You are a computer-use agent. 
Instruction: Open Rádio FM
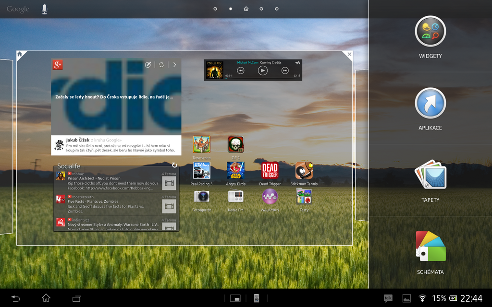pyautogui.click(x=236, y=197)
